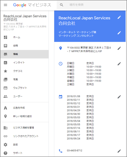Click the 写真 photo library icon

[x=6, y=80]
